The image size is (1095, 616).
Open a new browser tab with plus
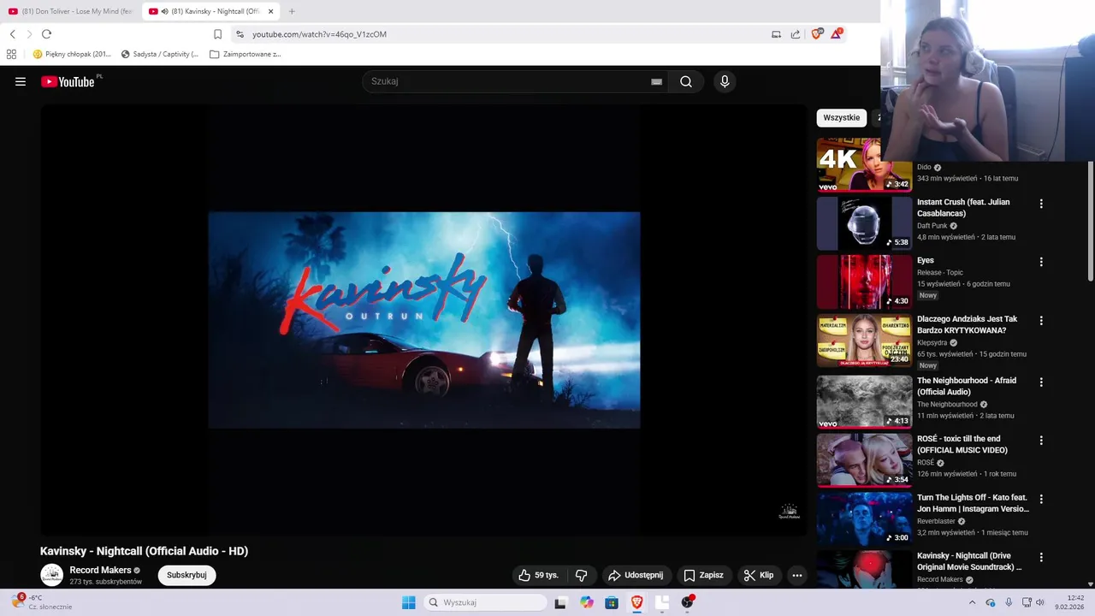point(292,11)
